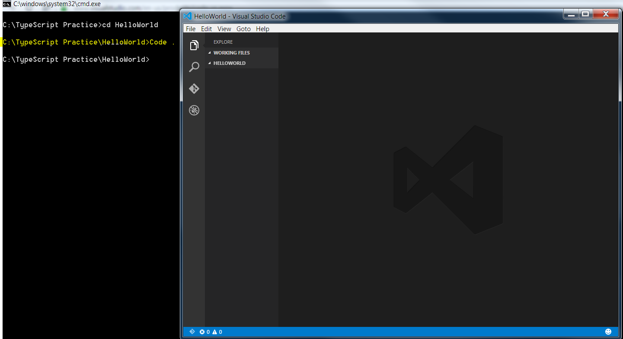Open the Edit menu
Image resolution: width=623 pixels, height=339 pixels.
tap(207, 29)
